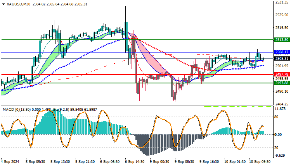Select the 2513.80 green price label

pos(282,40)
